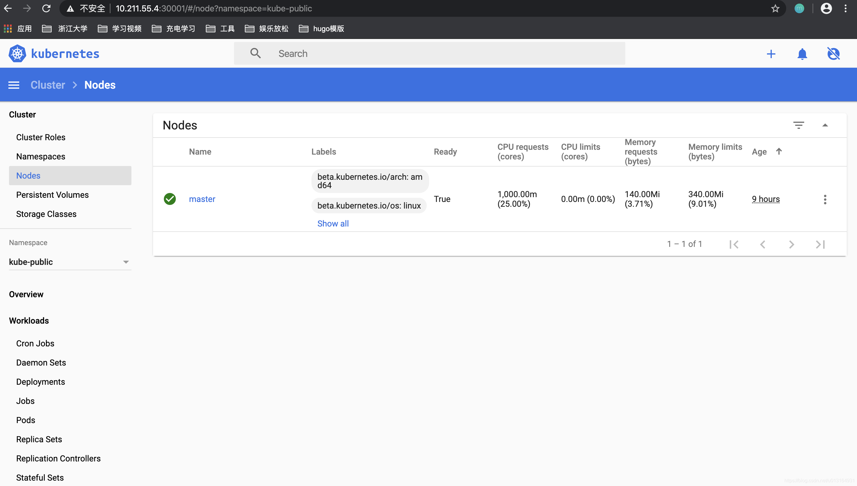Open Deployments in Workloads menu
This screenshot has height=486, width=857.
click(x=41, y=381)
